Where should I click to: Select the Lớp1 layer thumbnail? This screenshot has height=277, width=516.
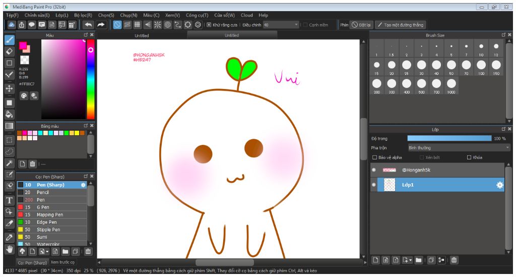click(390, 185)
